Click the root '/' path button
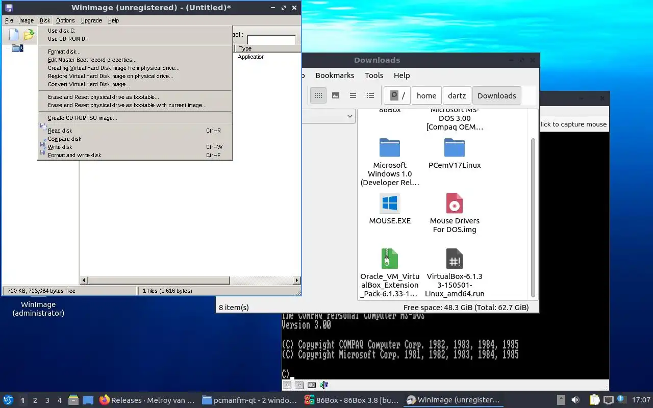Viewport: 653px width, 408px height. pyautogui.click(x=398, y=95)
